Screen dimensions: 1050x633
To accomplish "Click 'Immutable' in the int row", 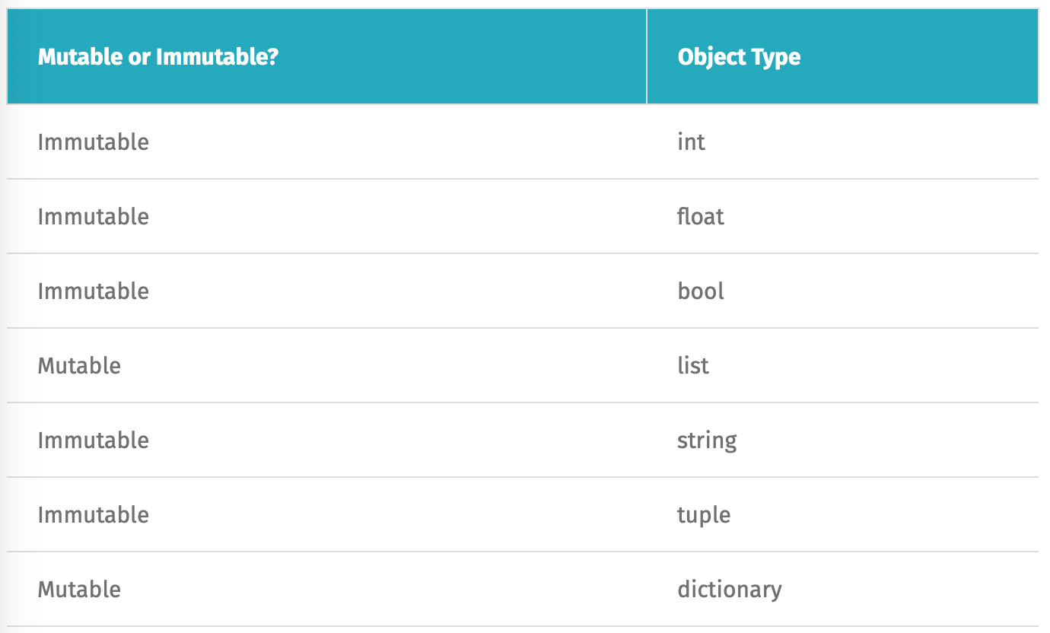I will tap(94, 142).
